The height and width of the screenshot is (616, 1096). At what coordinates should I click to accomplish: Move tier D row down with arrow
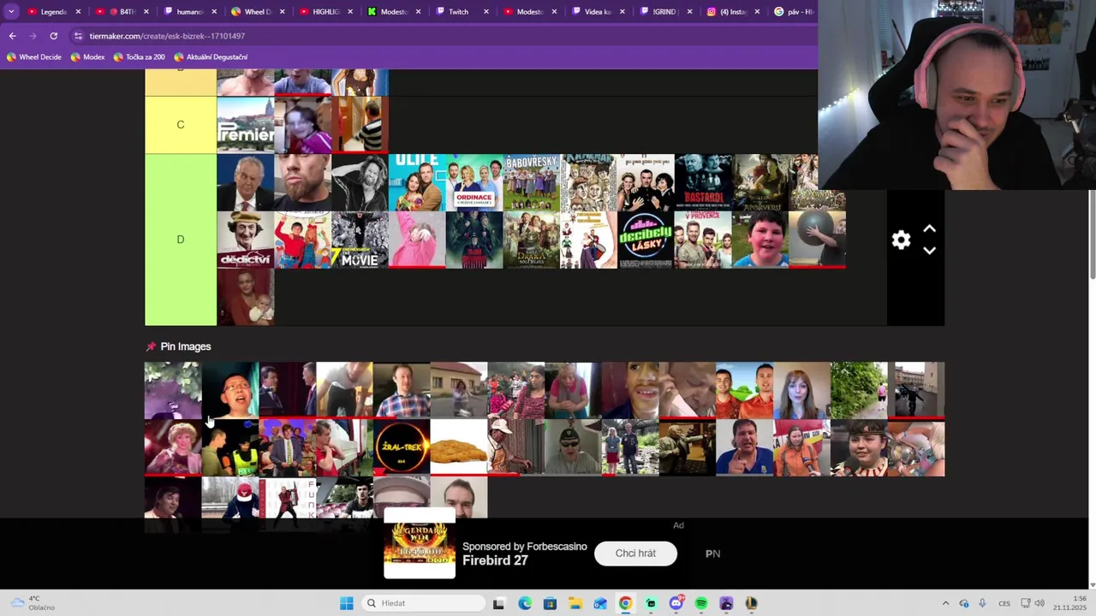tap(930, 251)
